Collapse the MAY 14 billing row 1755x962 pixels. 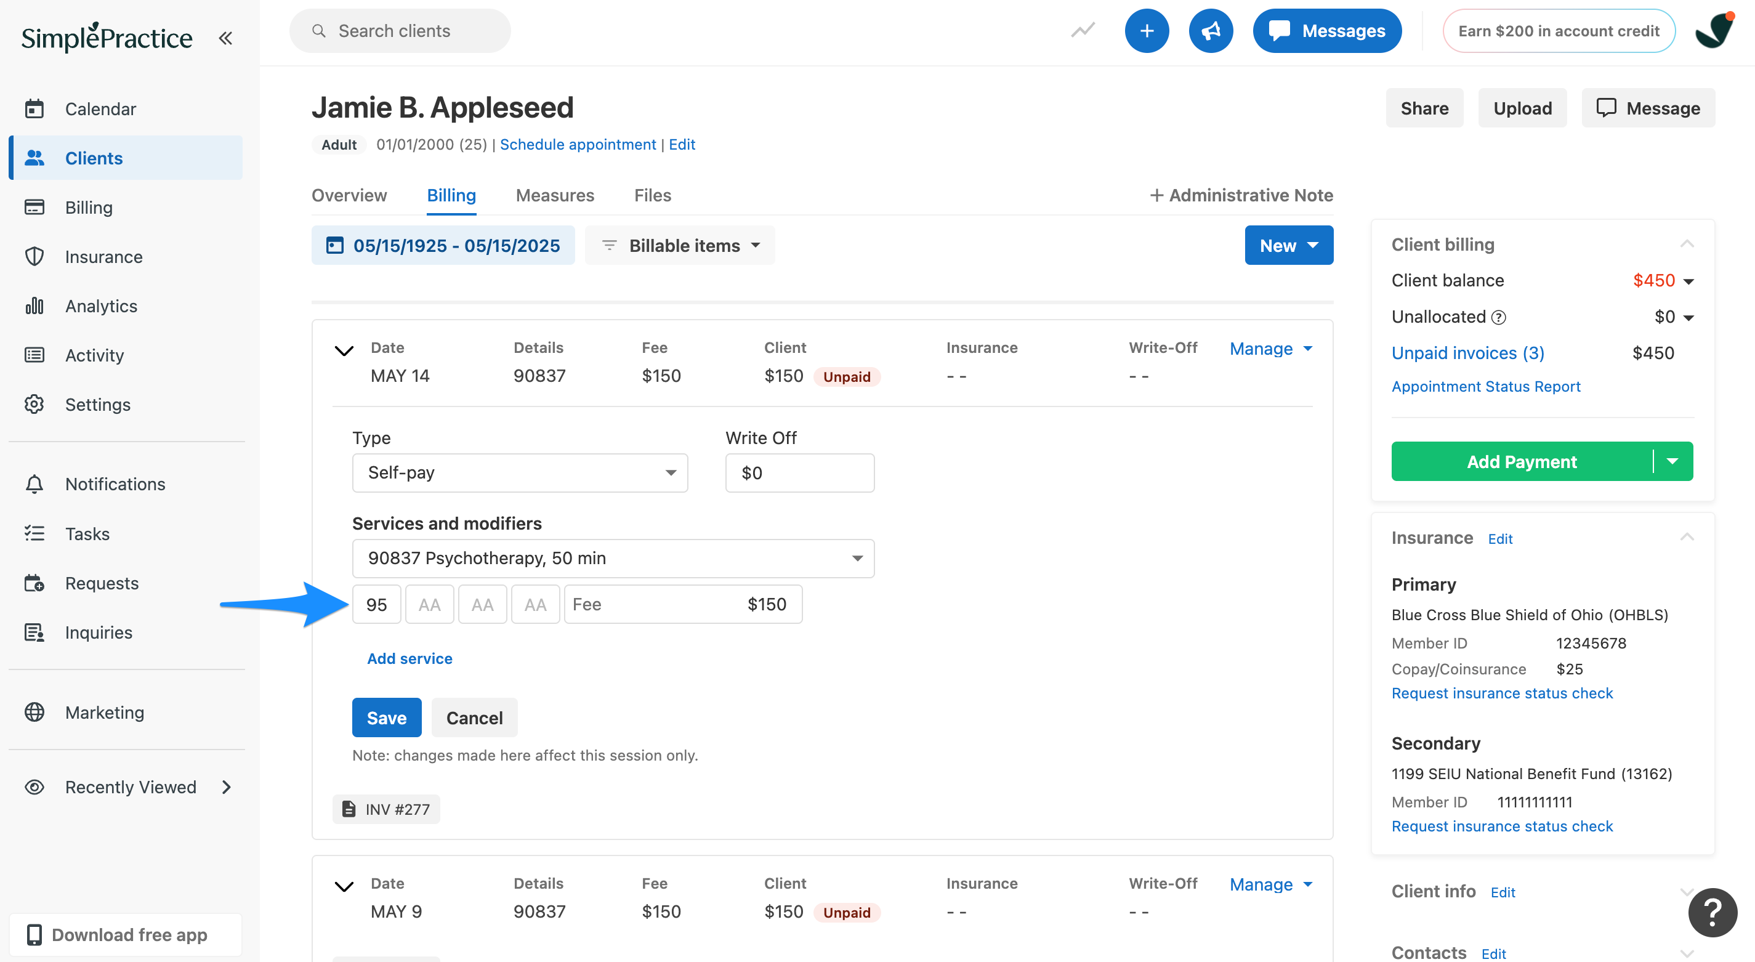point(345,351)
